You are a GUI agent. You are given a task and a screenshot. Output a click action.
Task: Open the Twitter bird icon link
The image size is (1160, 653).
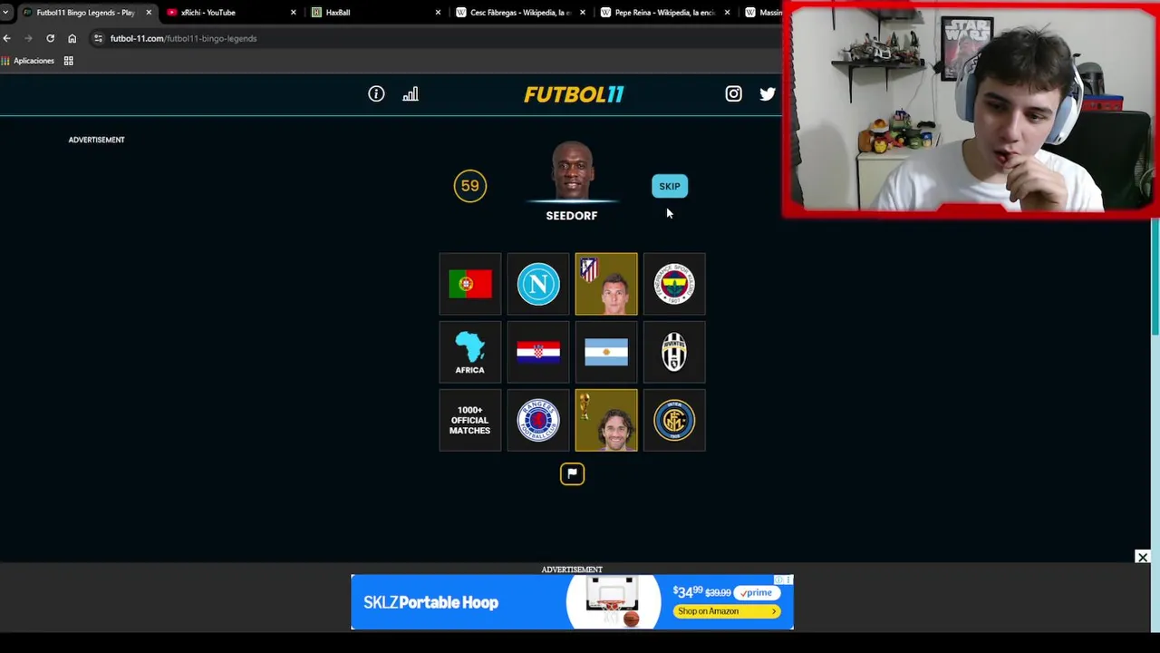click(x=768, y=93)
